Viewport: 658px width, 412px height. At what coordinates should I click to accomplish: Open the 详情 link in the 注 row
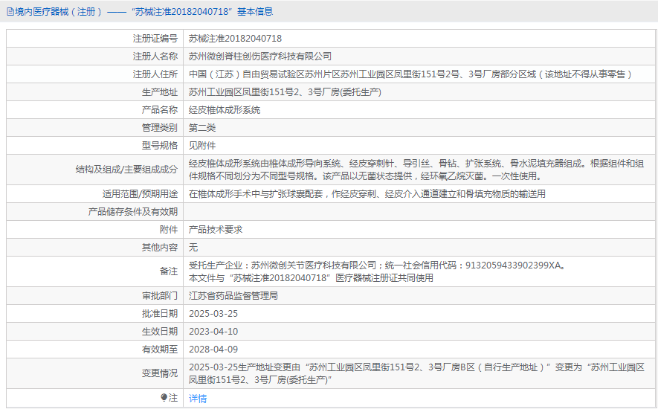(x=198, y=398)
